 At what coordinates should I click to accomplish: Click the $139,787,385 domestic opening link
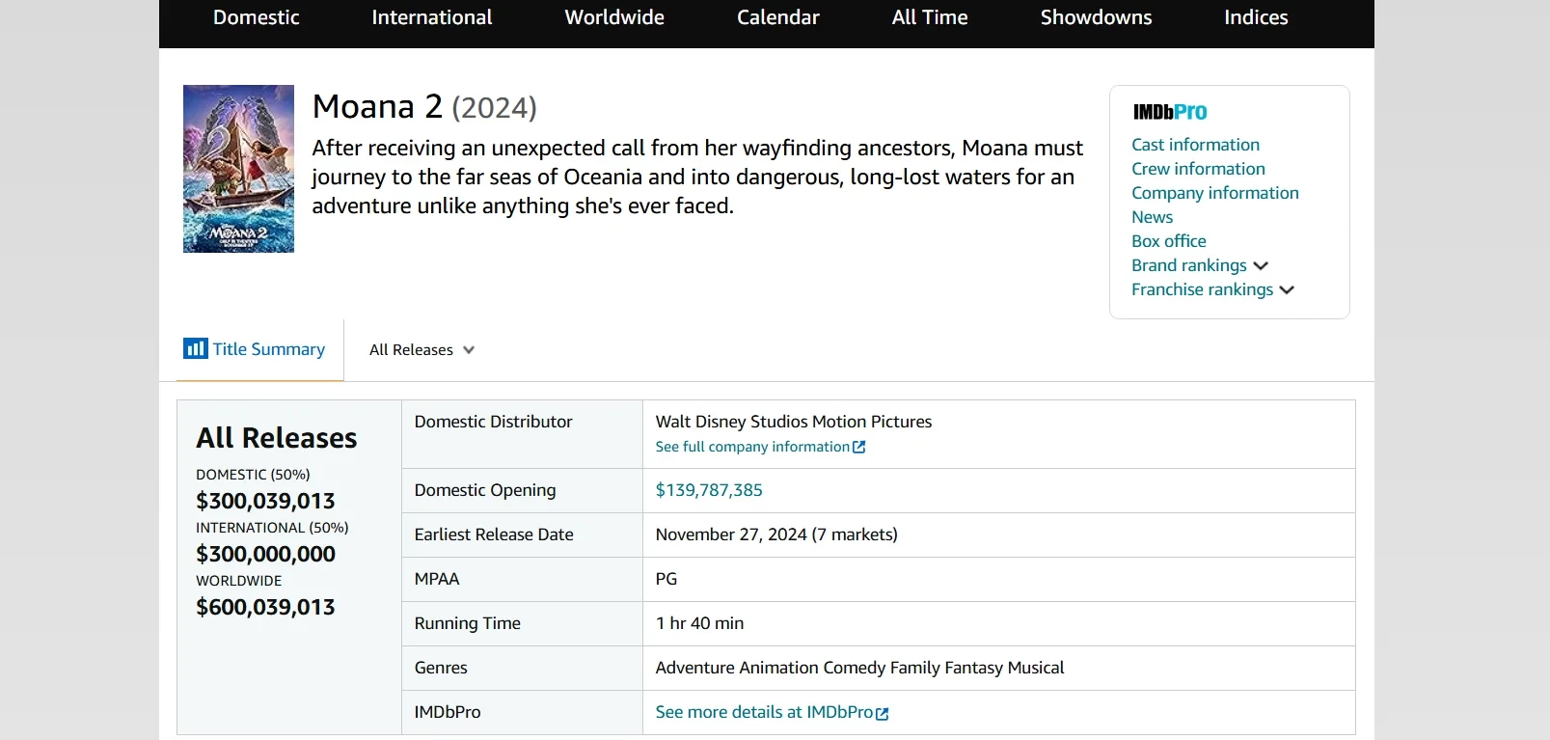[709, 490]
